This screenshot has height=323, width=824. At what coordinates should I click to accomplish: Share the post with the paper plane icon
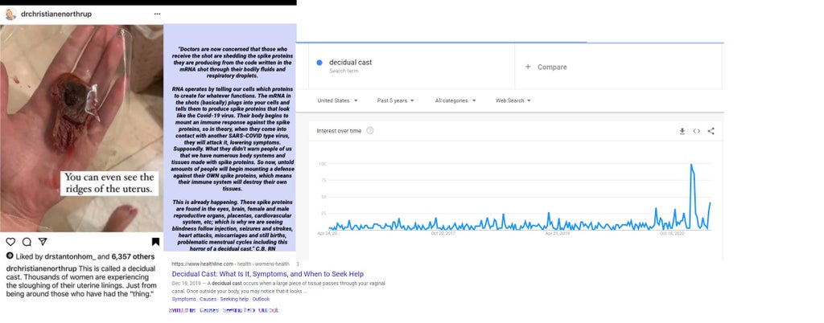[x=43, y=241]
